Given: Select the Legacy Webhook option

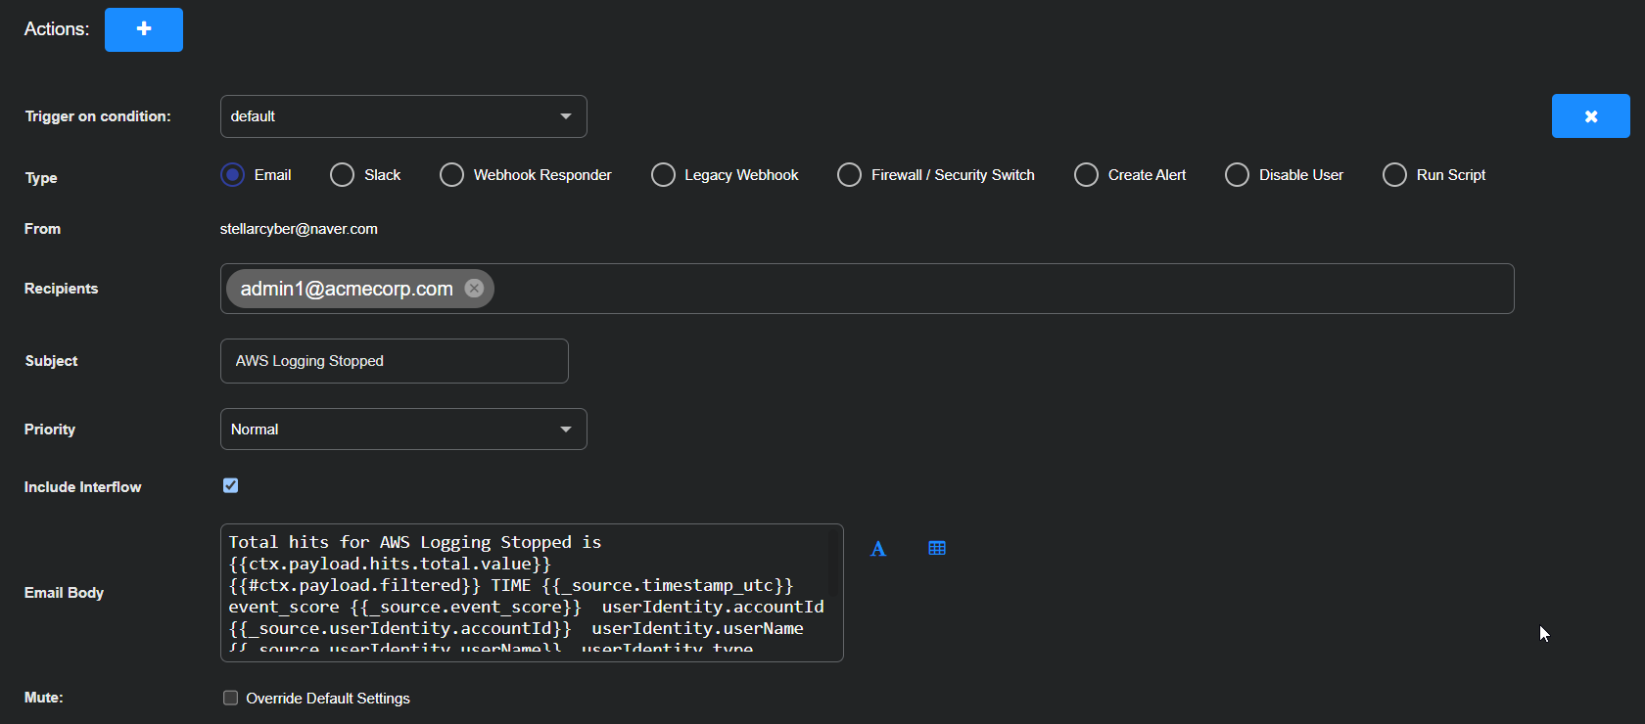Looking at the screenshot, I should (x=663, y=175).
